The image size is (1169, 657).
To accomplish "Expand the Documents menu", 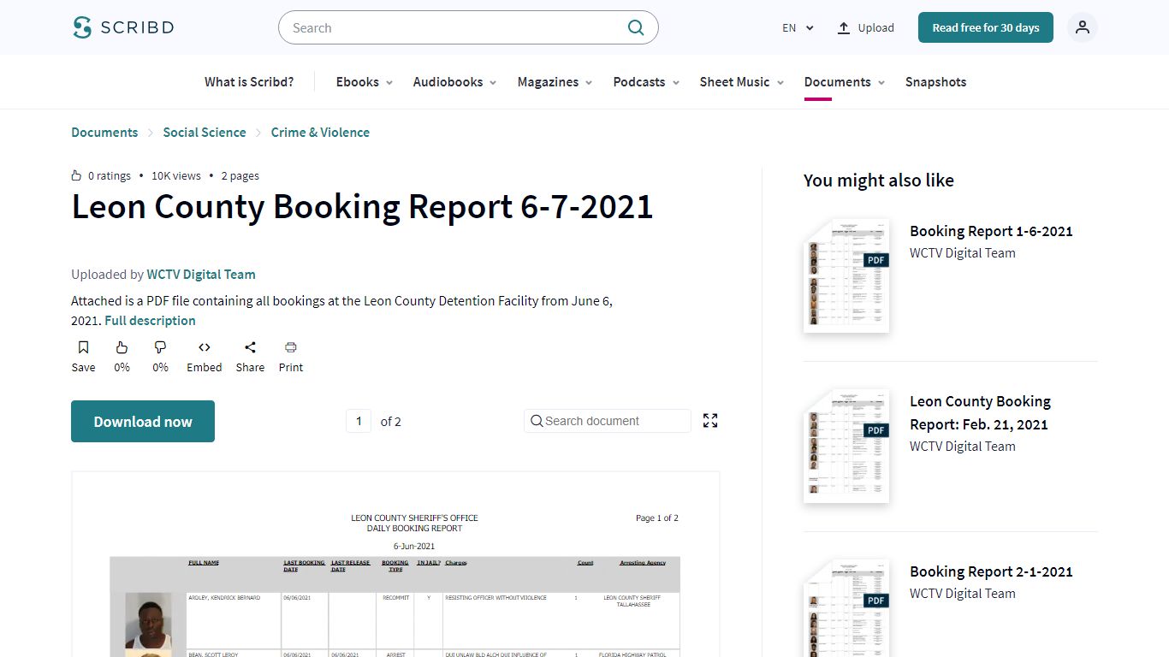I will (845, 82).
